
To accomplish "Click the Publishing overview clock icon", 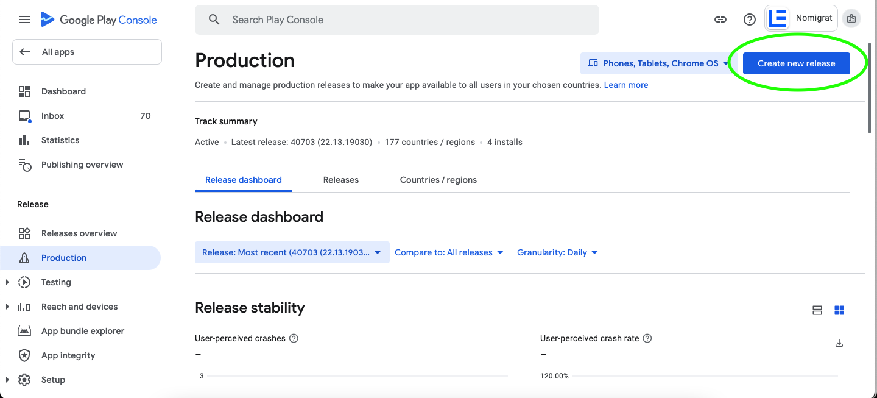I will pyautogui.click(x=24, y=165).
